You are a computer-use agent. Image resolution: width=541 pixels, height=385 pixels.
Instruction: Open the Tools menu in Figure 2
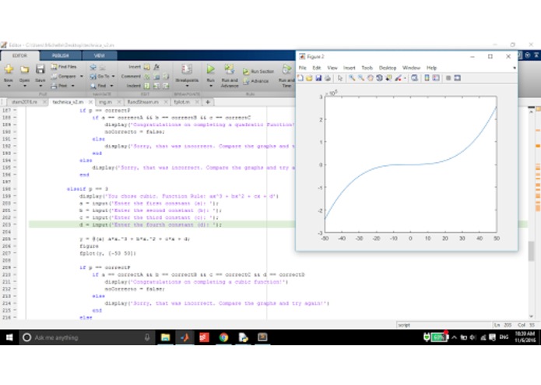click(x=367, y=68)
